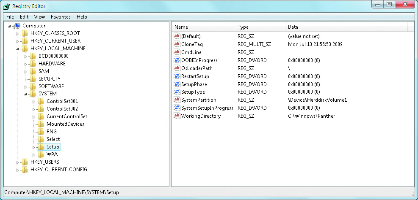The width and height of the screenshot is (418, 200).
Task: Click the folder icon of HKEY_CURRENT_USER
Action: point(25,41)
